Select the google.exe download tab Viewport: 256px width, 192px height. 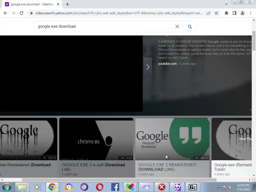(32, 4)
